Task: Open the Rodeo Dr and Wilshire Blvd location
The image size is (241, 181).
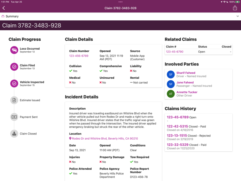Action: (105, 139)
